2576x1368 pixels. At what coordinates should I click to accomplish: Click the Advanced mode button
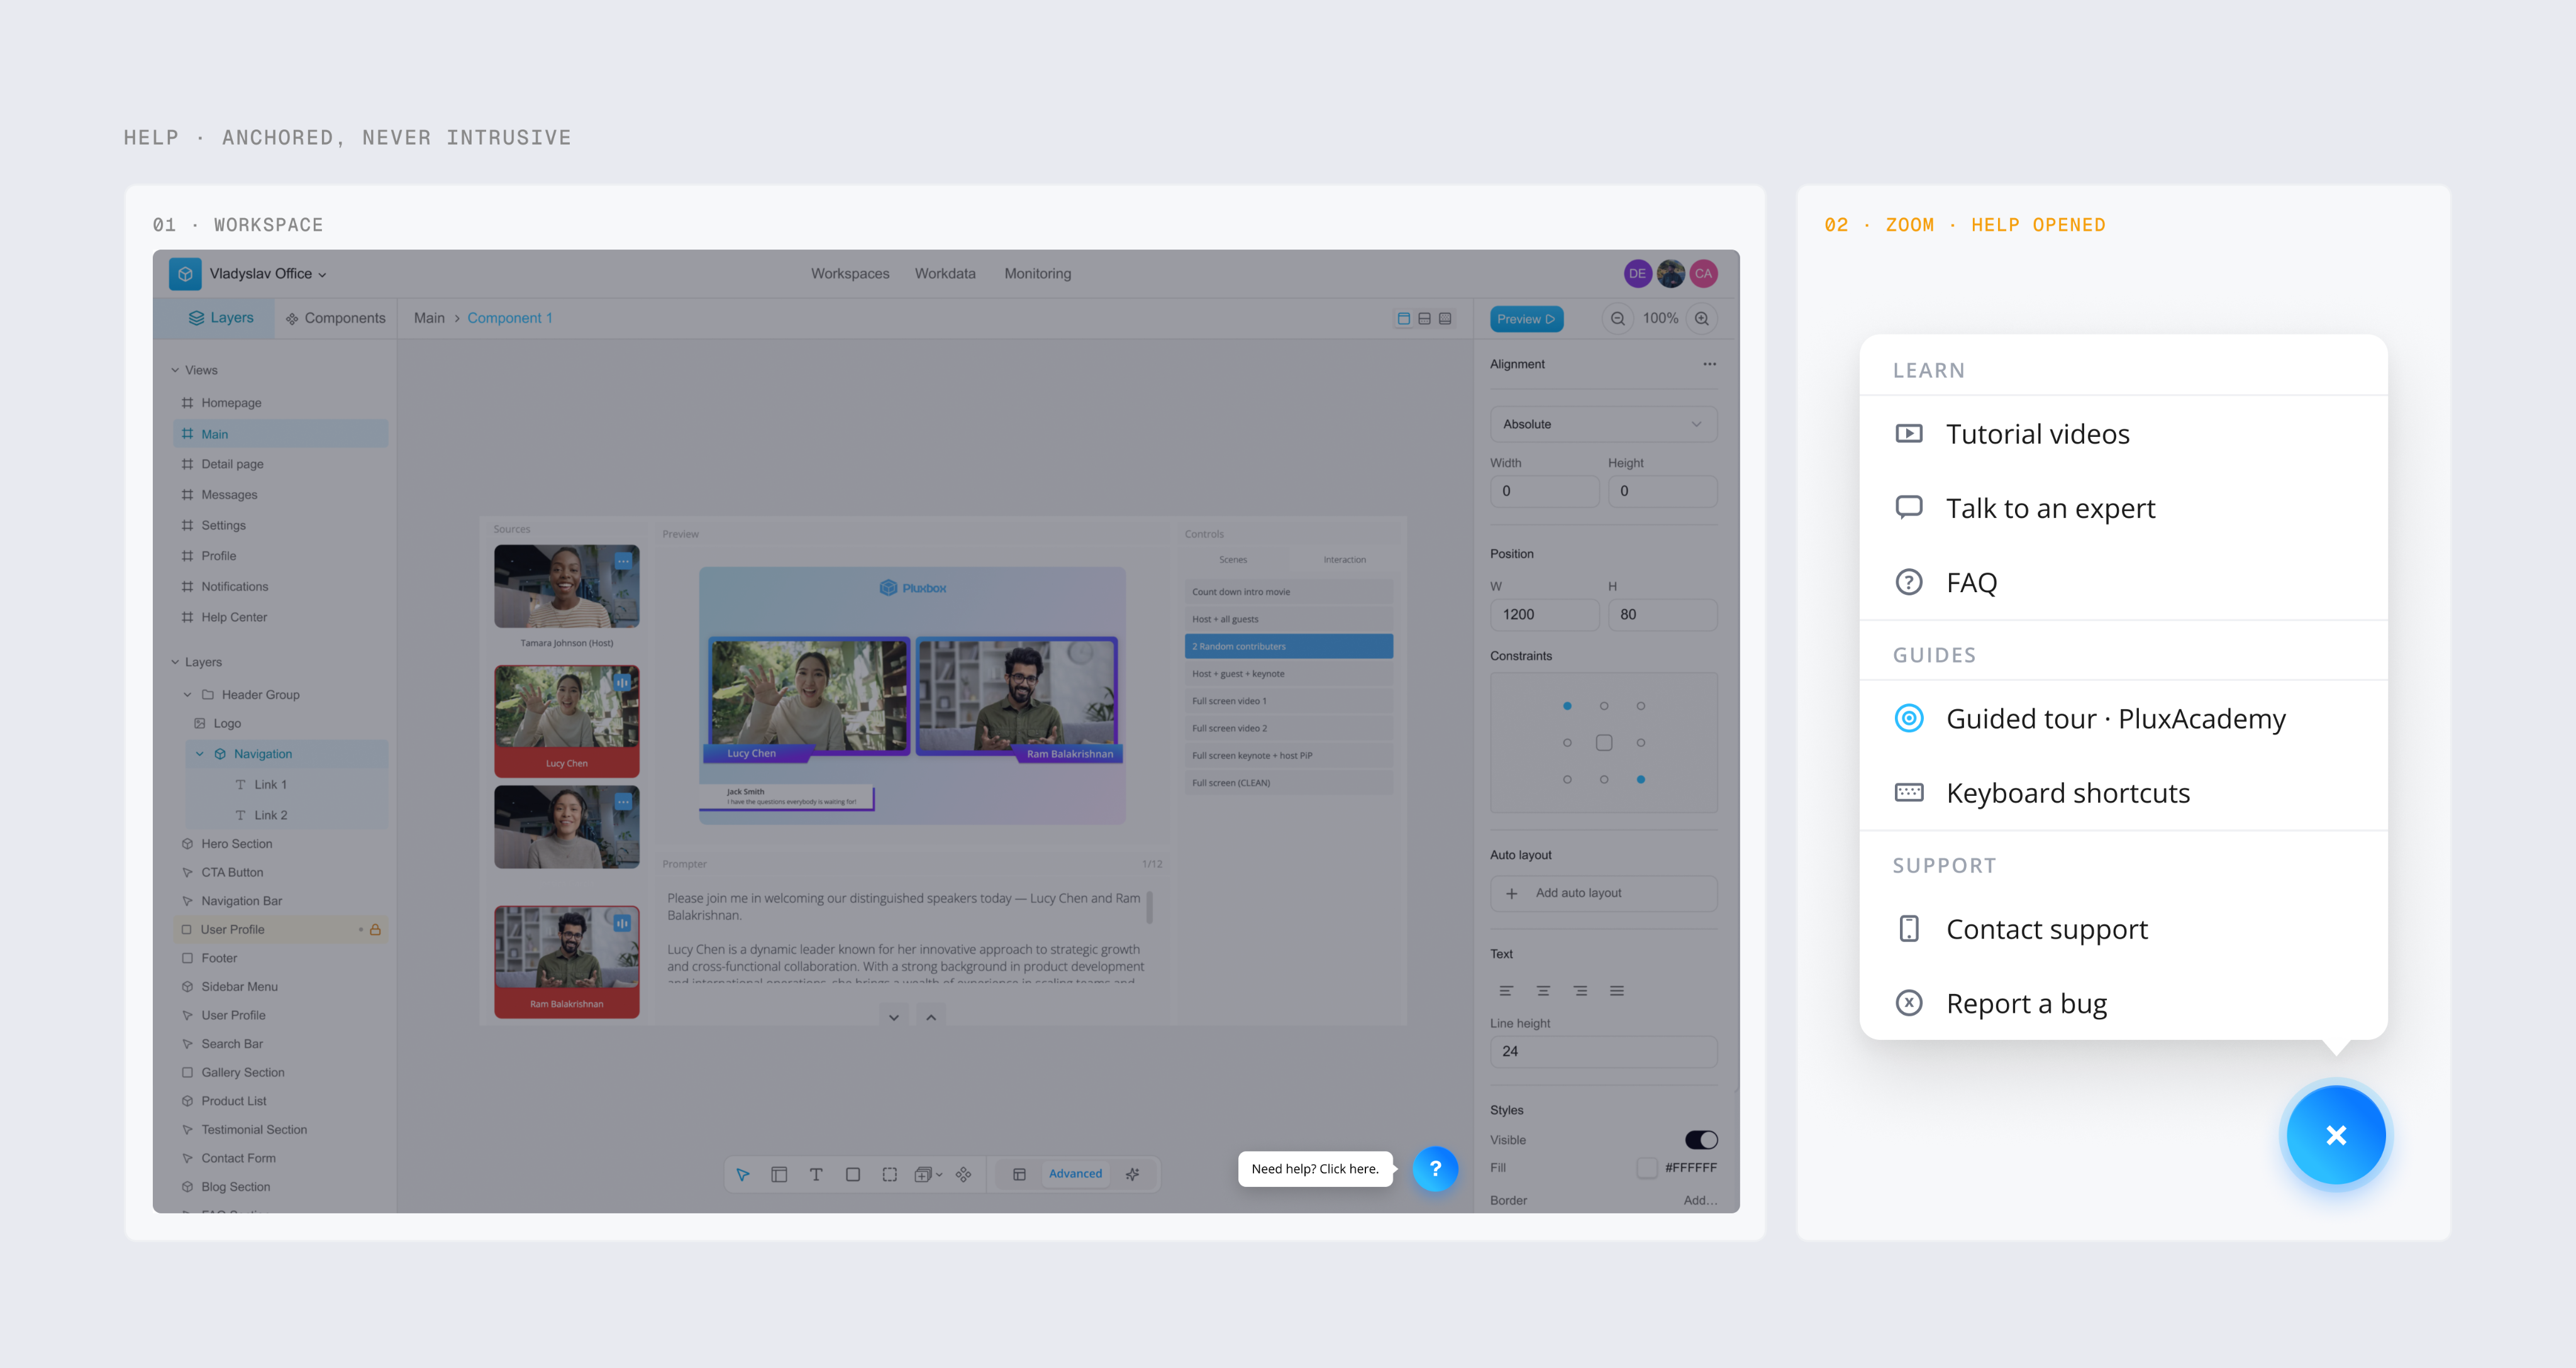(1075, 1174)
